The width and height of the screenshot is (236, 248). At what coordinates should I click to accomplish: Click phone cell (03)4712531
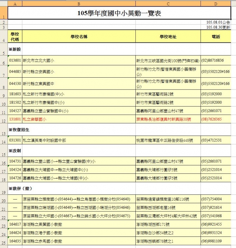pos(216,140)
